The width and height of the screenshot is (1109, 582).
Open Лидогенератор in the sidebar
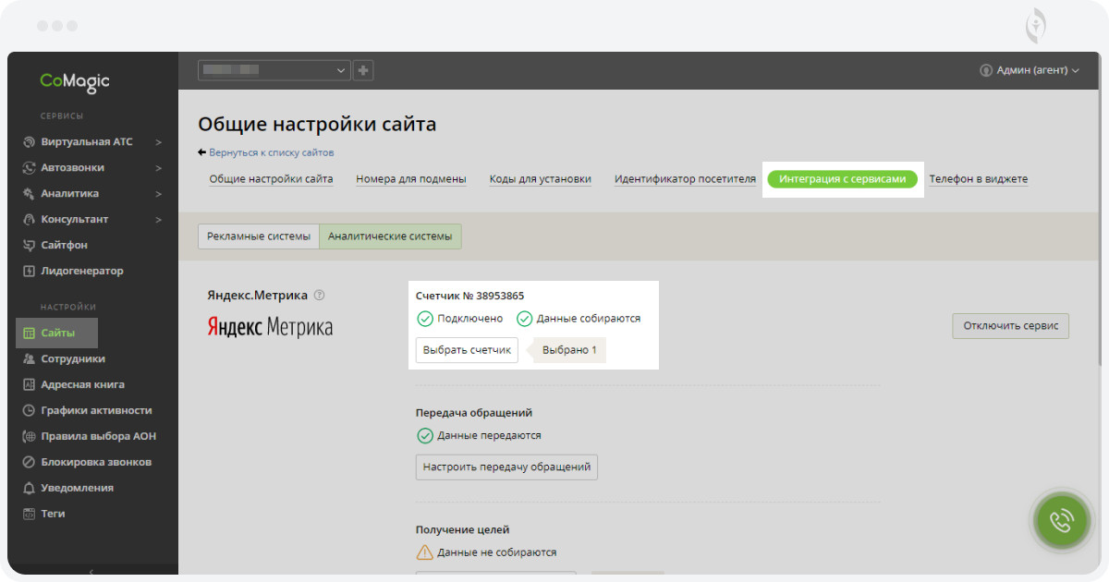(81, 271)
